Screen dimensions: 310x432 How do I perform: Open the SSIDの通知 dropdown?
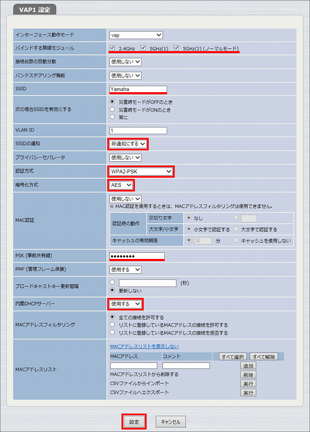pos(128,144)
